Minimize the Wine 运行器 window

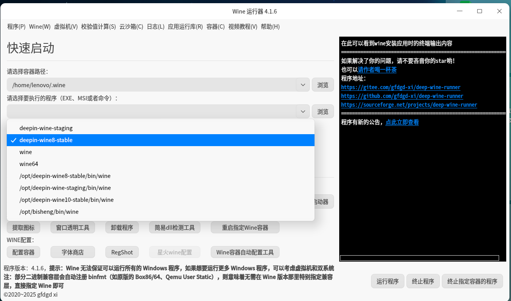click(460, 12)
